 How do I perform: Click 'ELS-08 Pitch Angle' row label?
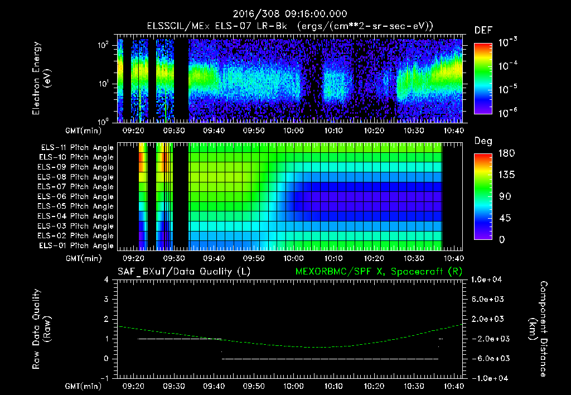(76, 177)
